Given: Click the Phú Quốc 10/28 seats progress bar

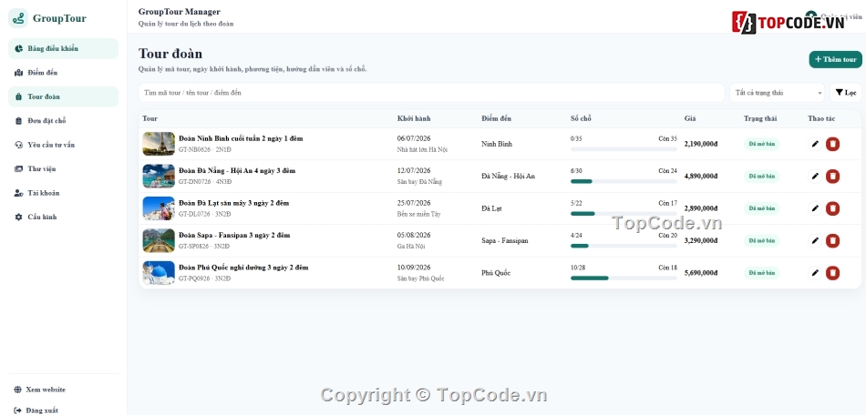Looking at the screenshot, I should click(624, 278).
